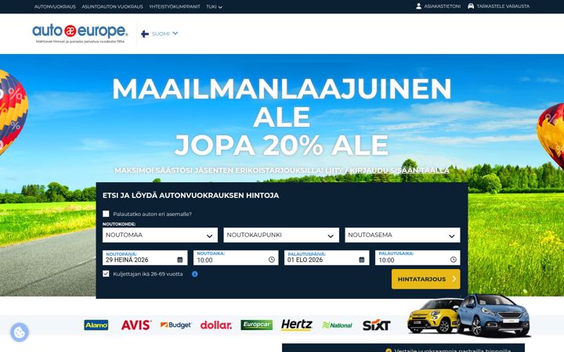Click 'LIITY / KIRJAUDU SISÄÄN TÄÄLLÄ' banner link

pos(388,170)
